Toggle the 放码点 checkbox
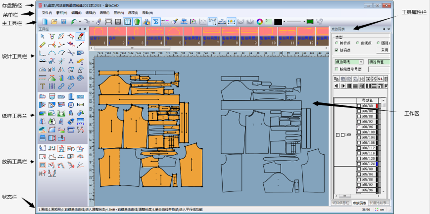This screenshot has width=430, height=214. (x=337, y=50)
